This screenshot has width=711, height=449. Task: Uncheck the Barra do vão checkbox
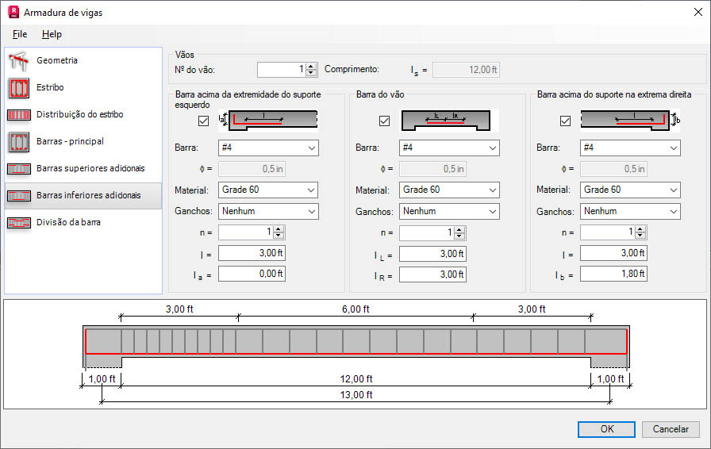(384, 121)
